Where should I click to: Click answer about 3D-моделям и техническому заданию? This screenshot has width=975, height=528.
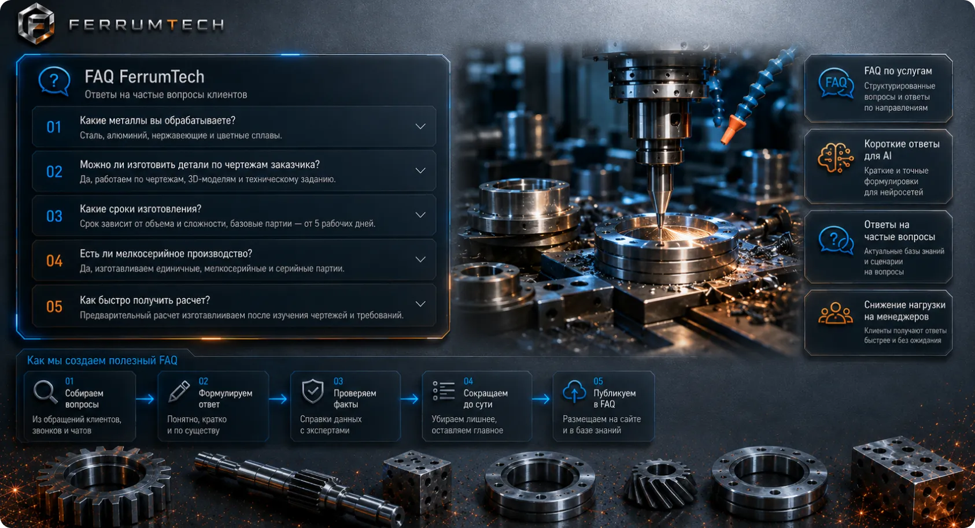pyautogui.click(x=208, y=180)
